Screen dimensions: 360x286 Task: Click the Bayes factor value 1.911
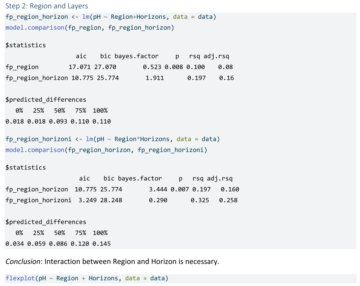click(155, 78)
